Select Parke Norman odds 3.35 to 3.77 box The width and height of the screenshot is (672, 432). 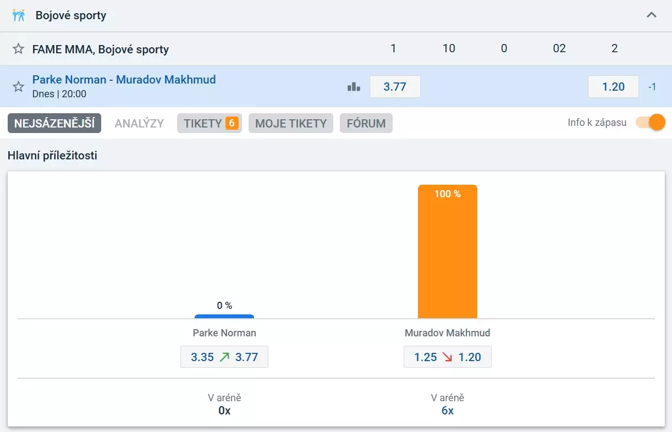point(224,357)
